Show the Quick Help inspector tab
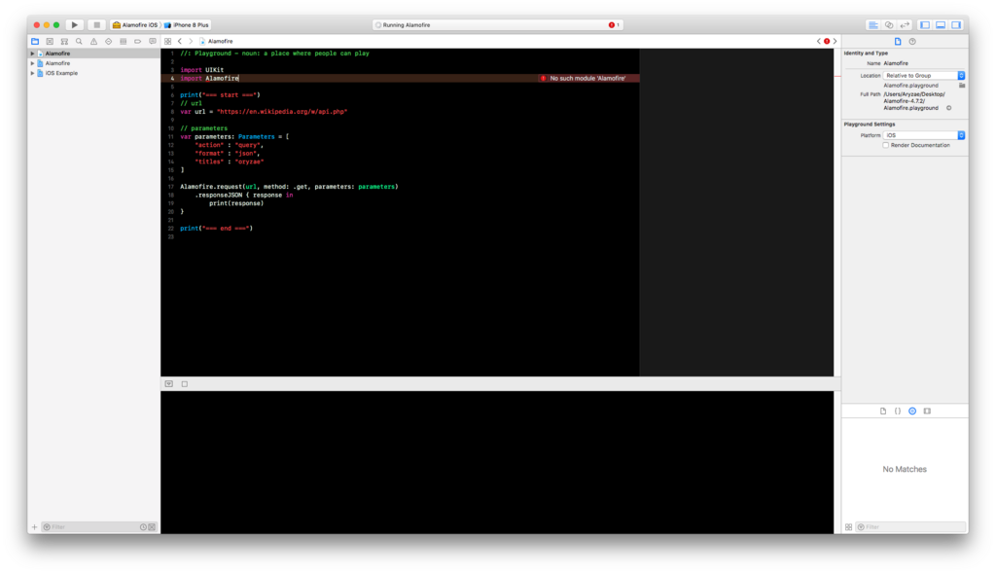The width and height of the screenshot is (996, 573). (x=912, y=41)
